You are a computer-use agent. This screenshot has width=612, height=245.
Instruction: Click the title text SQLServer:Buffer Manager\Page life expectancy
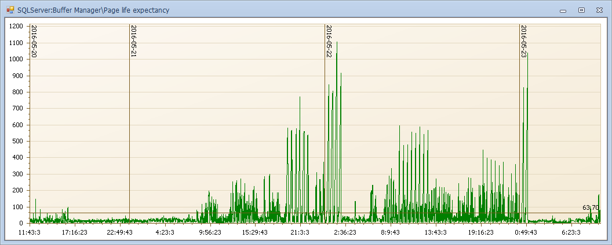[93, 10]
